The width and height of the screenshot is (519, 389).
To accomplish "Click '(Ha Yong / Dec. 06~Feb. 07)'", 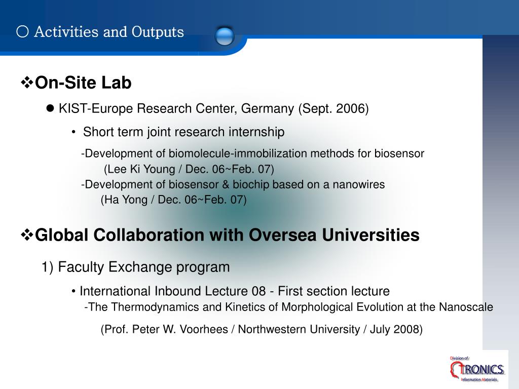I will click(x=173, y=200).
